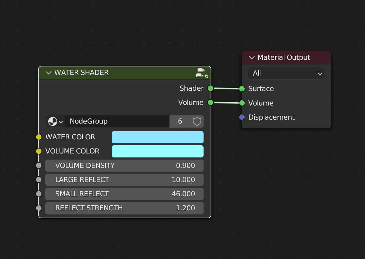Screen dimensions: 365x259
Task: Click the node group user count icon
Action: pyautogui.click(x=201, y=73)
